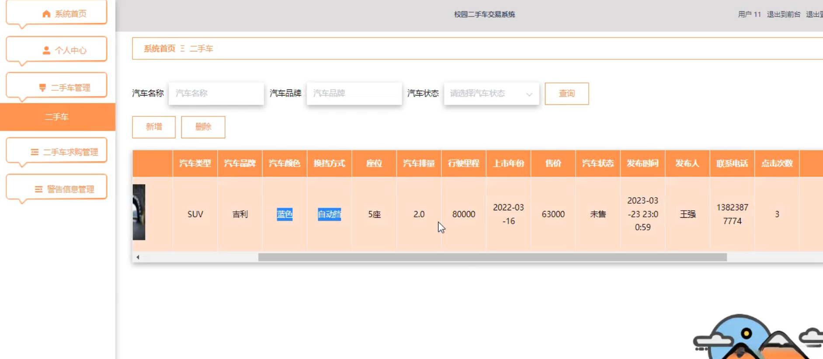This screenshot has height=359, width=823.
Task: Click the 未售 status cell
Action: click(x=598, y=214)
